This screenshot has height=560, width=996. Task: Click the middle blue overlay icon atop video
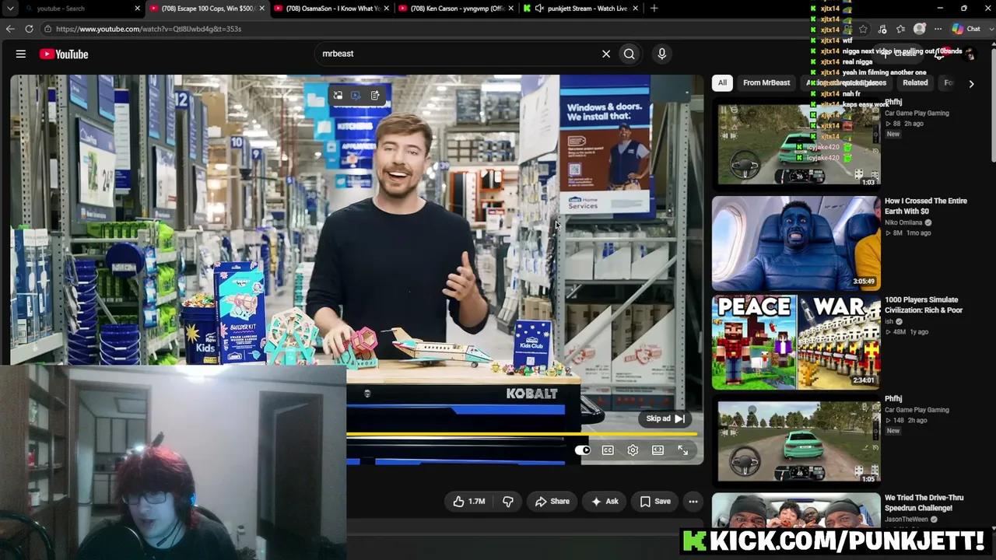pyautogui.click(x=356, y=96)
